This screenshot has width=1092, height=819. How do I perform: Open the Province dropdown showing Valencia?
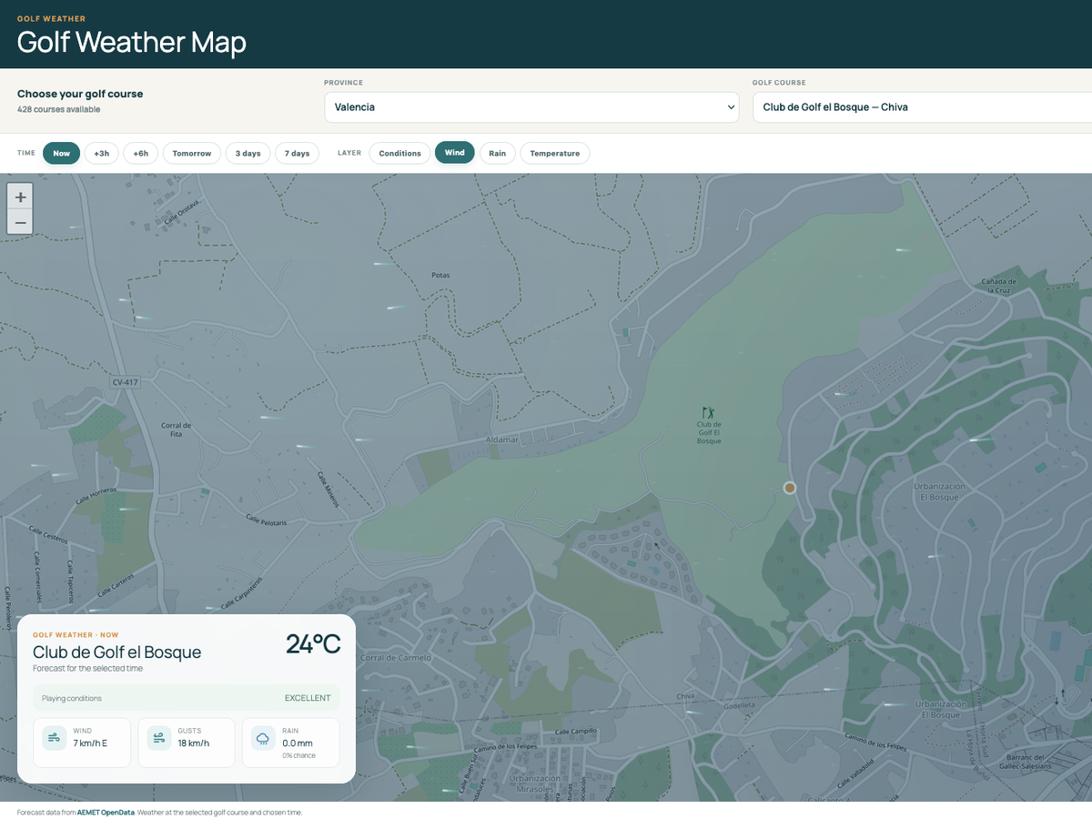[531, 107]
